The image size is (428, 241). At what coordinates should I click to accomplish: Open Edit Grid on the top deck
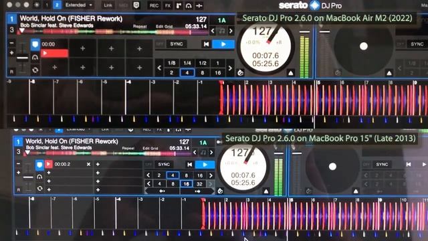(x=164, y=27)
